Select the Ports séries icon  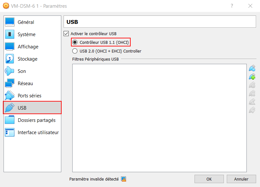click(x=10, y=96)
